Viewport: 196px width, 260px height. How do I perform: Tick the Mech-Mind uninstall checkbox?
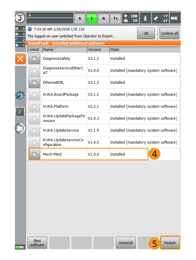(34, 154)
